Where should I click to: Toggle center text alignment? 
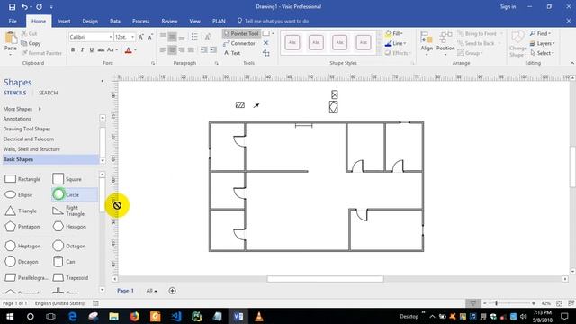172,50
